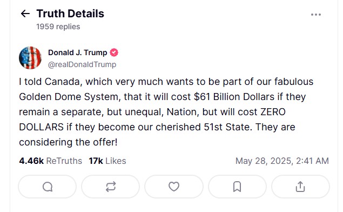Bookmark this Truth with the ribbon icon

[x=237, y=187]
